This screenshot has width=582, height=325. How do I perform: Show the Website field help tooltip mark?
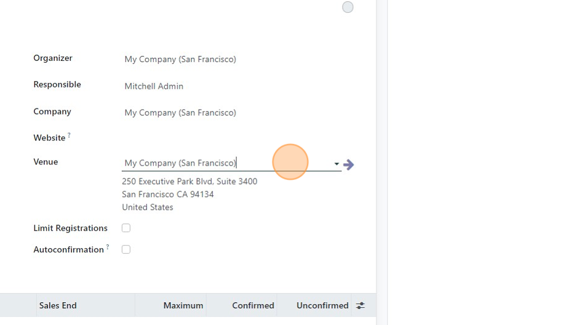[69, 135]
